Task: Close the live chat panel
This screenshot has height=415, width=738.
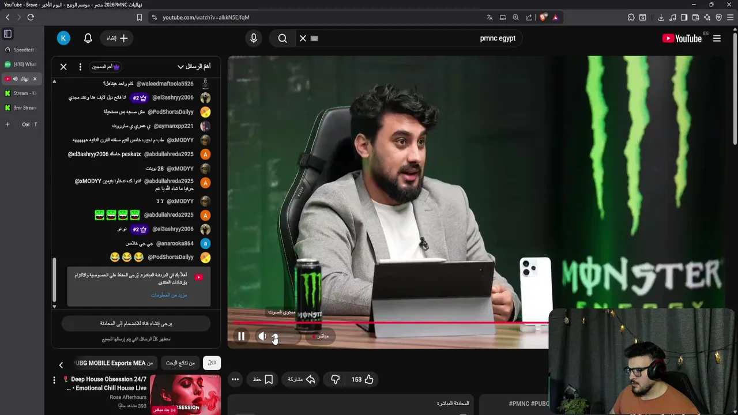Action: tap(63, 67)
